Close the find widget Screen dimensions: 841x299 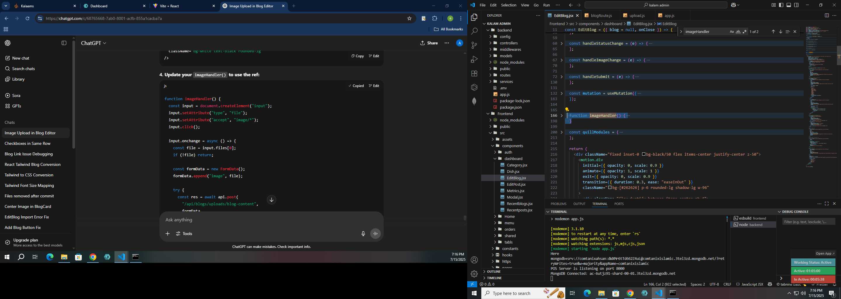pos(795,32)
